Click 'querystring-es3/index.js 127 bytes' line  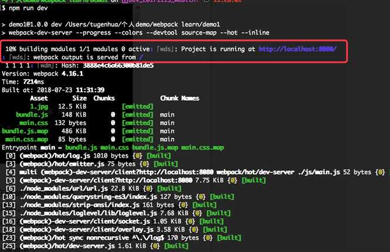click(x=118, y=197)
